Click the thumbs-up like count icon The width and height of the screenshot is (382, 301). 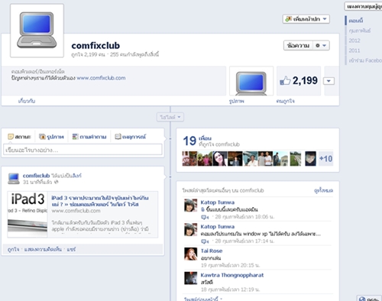click(x=285, y=81)
